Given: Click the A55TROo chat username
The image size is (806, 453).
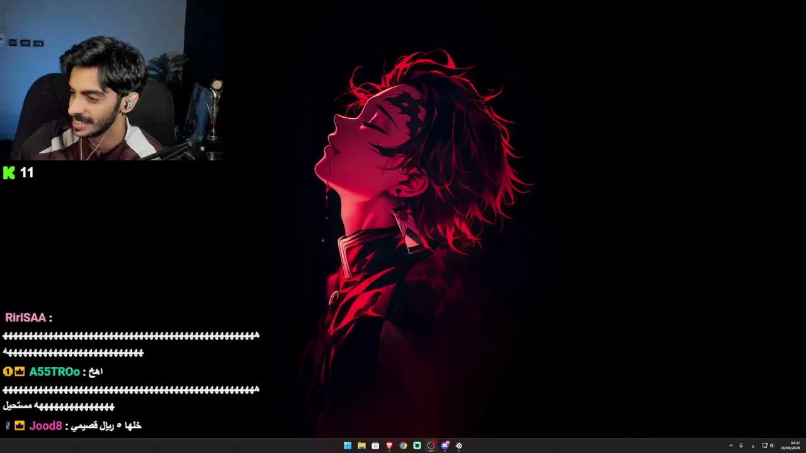Looking at the screenshot, I should click(x=54, y=372).
